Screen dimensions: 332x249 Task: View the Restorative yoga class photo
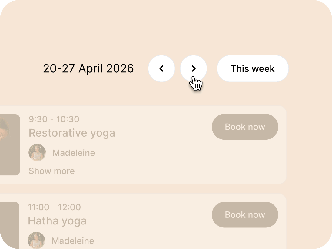(x=10, y=145)
